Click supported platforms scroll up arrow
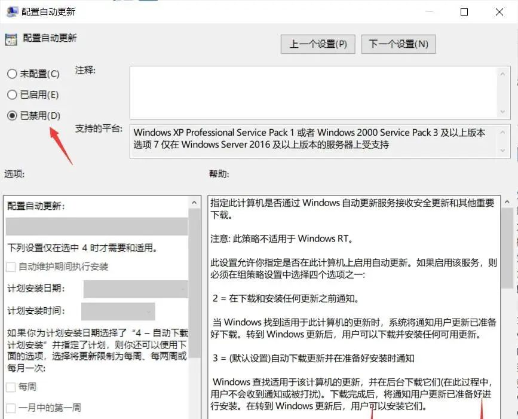This screenshot has width=518, height=419. pyautogui.click(x=502, y=133)
